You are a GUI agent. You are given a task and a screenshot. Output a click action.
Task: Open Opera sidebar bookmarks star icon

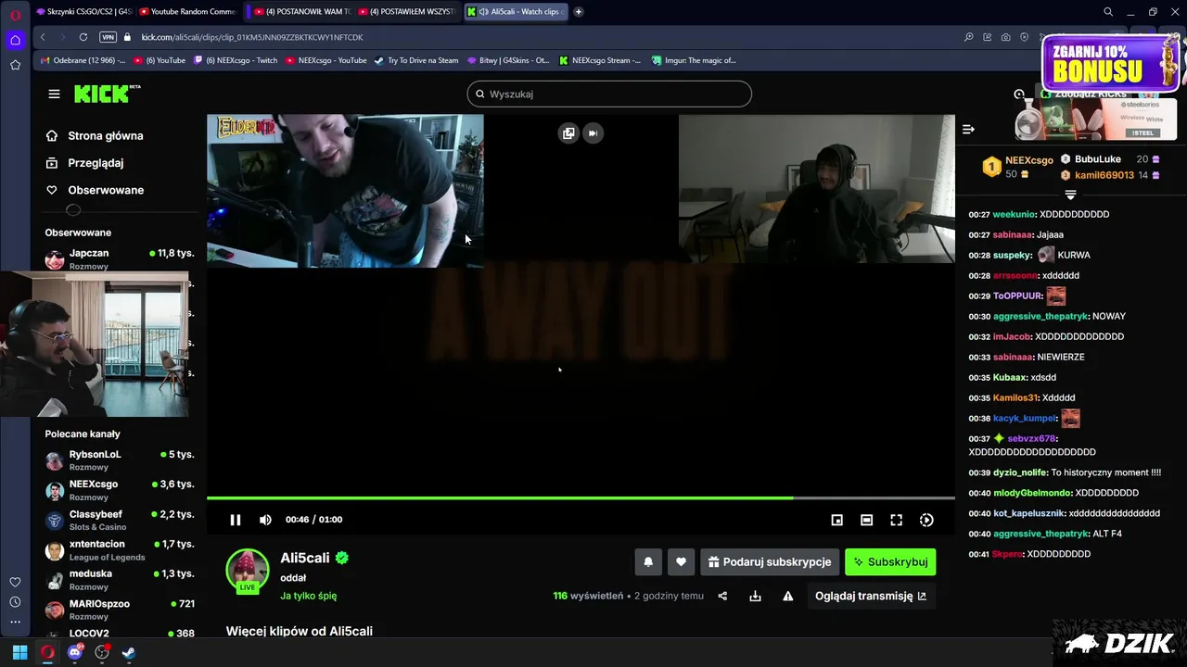pyautogui.click(x=15, y=65)
